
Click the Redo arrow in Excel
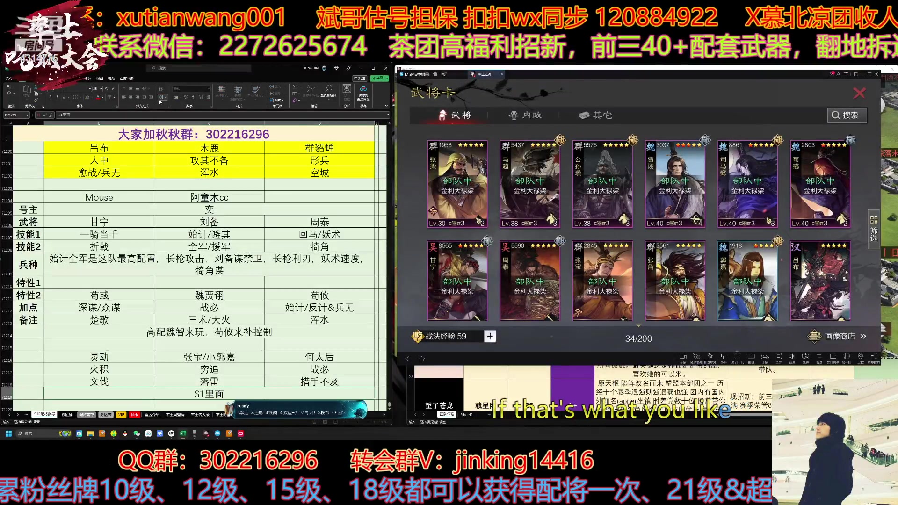pyautogui.click(x=9, y=94)
